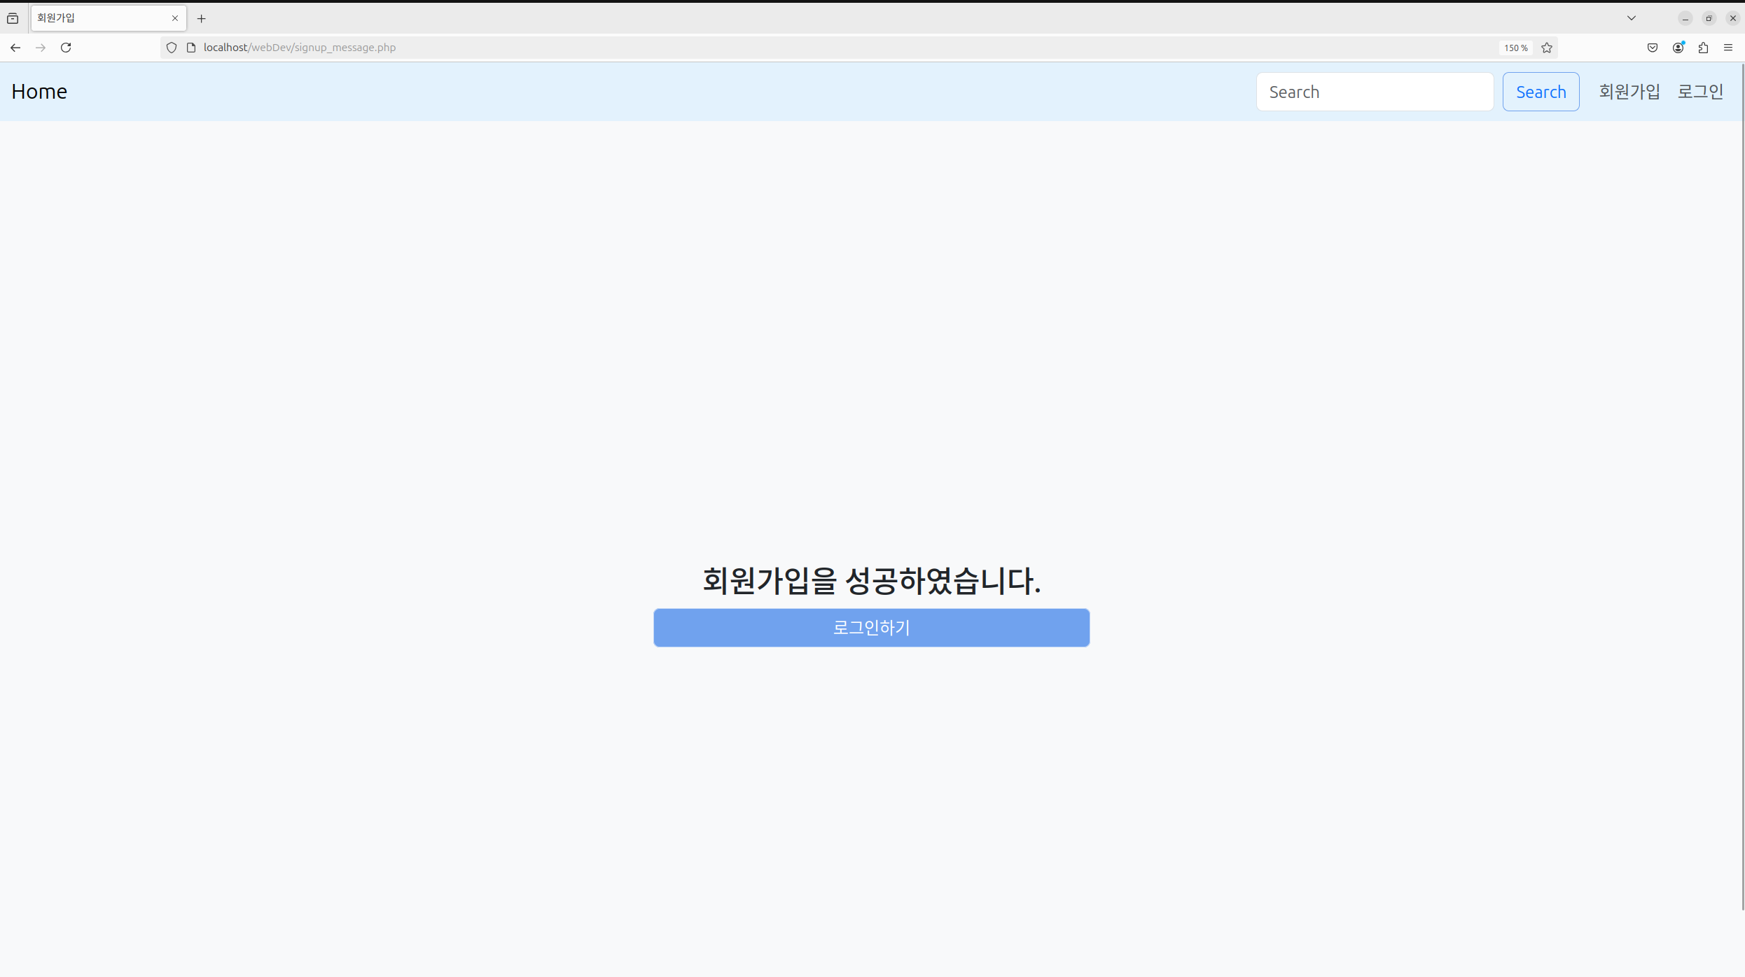The width and height of the screenshot is (1745, 977).
Task: Open the Firefox account profile icon
Action: (x=1678, y=47)
